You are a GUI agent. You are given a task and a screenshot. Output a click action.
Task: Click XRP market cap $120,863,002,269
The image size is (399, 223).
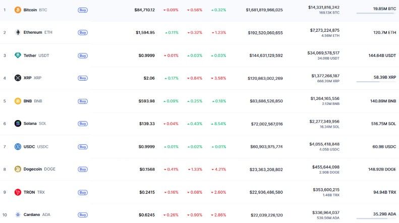pos(265,78)
